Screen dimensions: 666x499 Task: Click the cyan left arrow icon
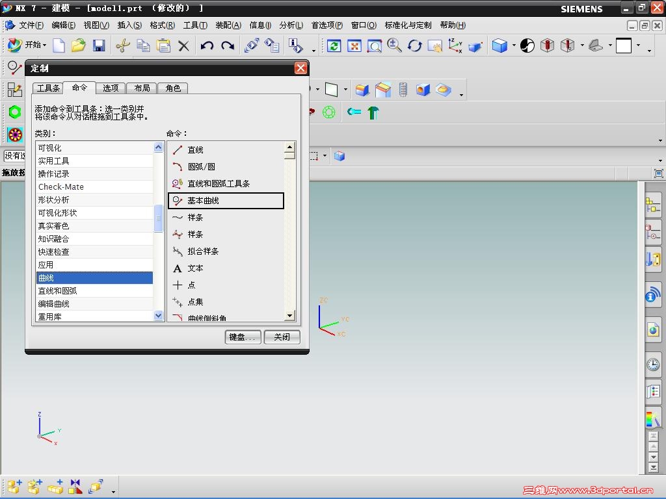coord(354,112)
